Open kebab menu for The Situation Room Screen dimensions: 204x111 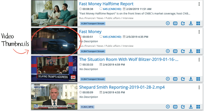point(199,60)
